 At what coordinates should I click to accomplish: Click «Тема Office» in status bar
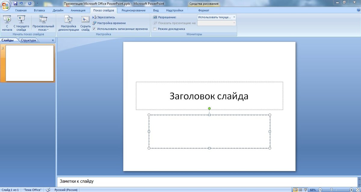(32, 190)
